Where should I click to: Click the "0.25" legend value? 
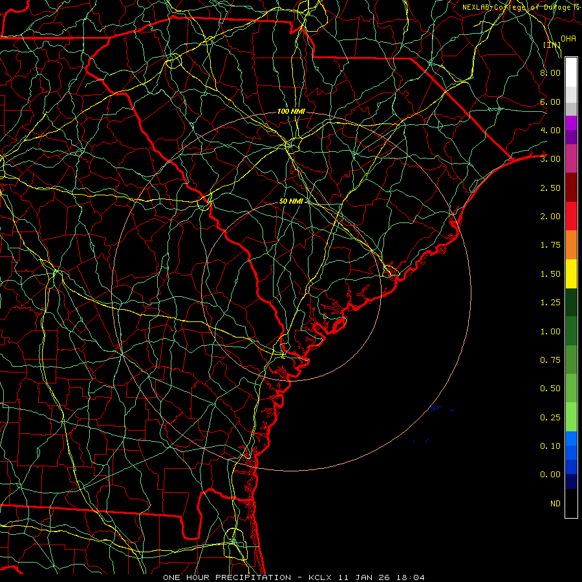point(550,418)
